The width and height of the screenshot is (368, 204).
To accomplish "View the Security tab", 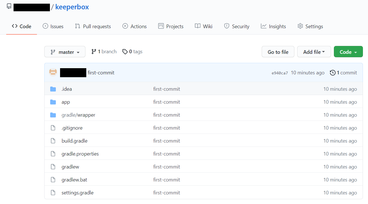I will [x=237, y=26].
